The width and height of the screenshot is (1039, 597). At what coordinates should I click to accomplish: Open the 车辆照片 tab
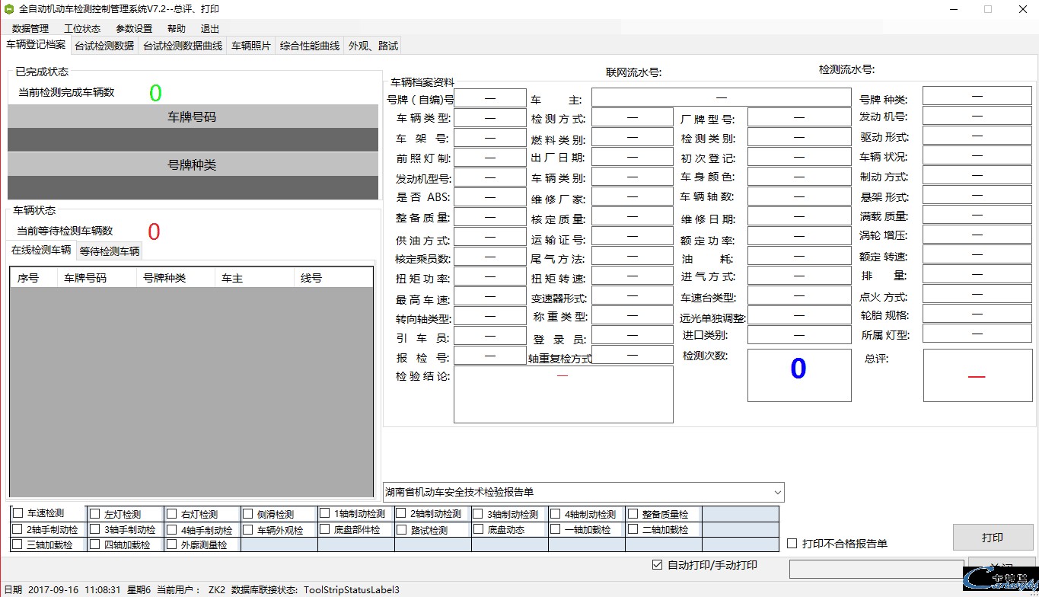pos(251,46)
